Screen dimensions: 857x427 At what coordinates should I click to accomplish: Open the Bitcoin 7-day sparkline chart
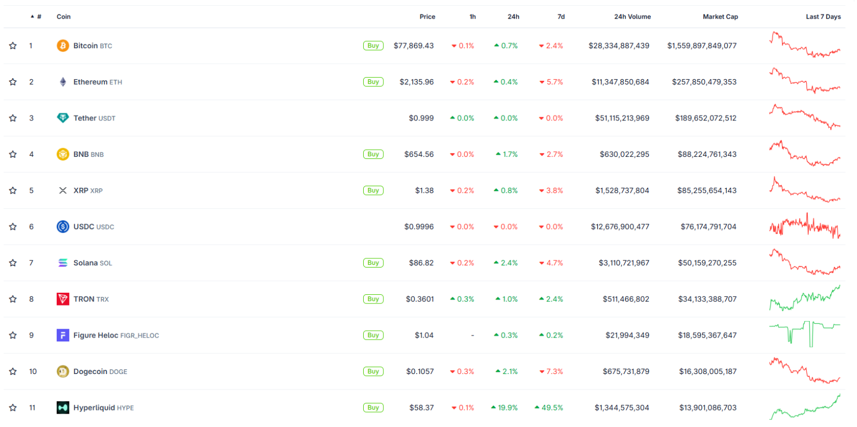pyautogui.click(x=805, y=45)
